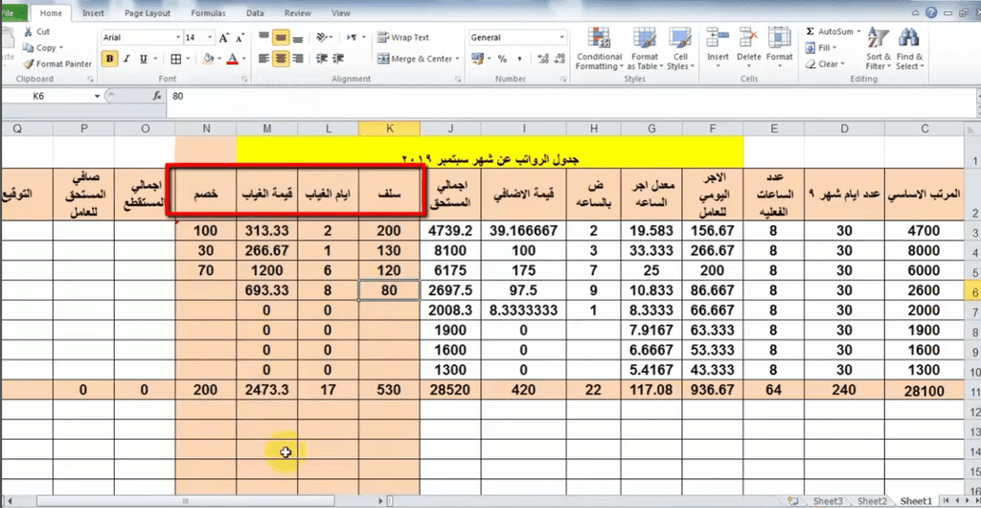Apply the red Font Color
Image resolution: width=981 pixels, height=508 pixels.
click(x=232, y=58)
